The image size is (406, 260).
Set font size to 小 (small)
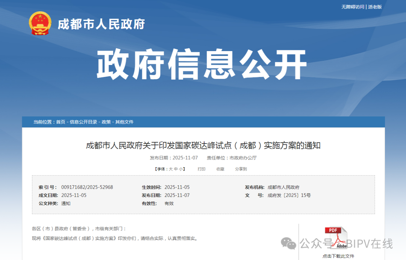(x=181, y=169)
